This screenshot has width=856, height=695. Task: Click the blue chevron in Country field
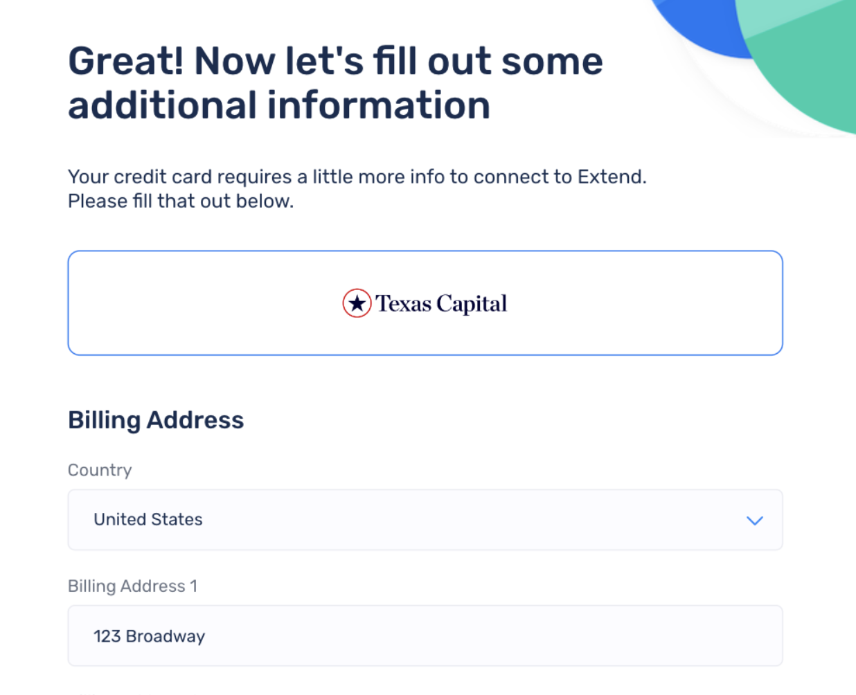755,521
